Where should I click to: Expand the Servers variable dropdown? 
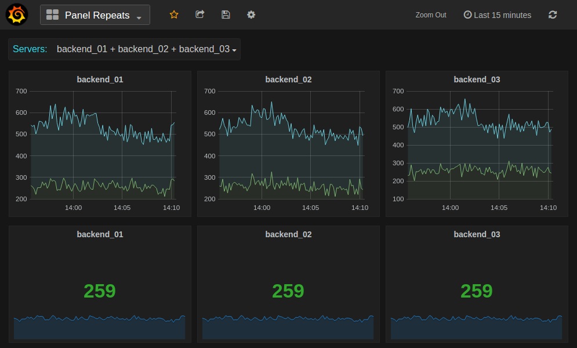click(x=146, y=49)
